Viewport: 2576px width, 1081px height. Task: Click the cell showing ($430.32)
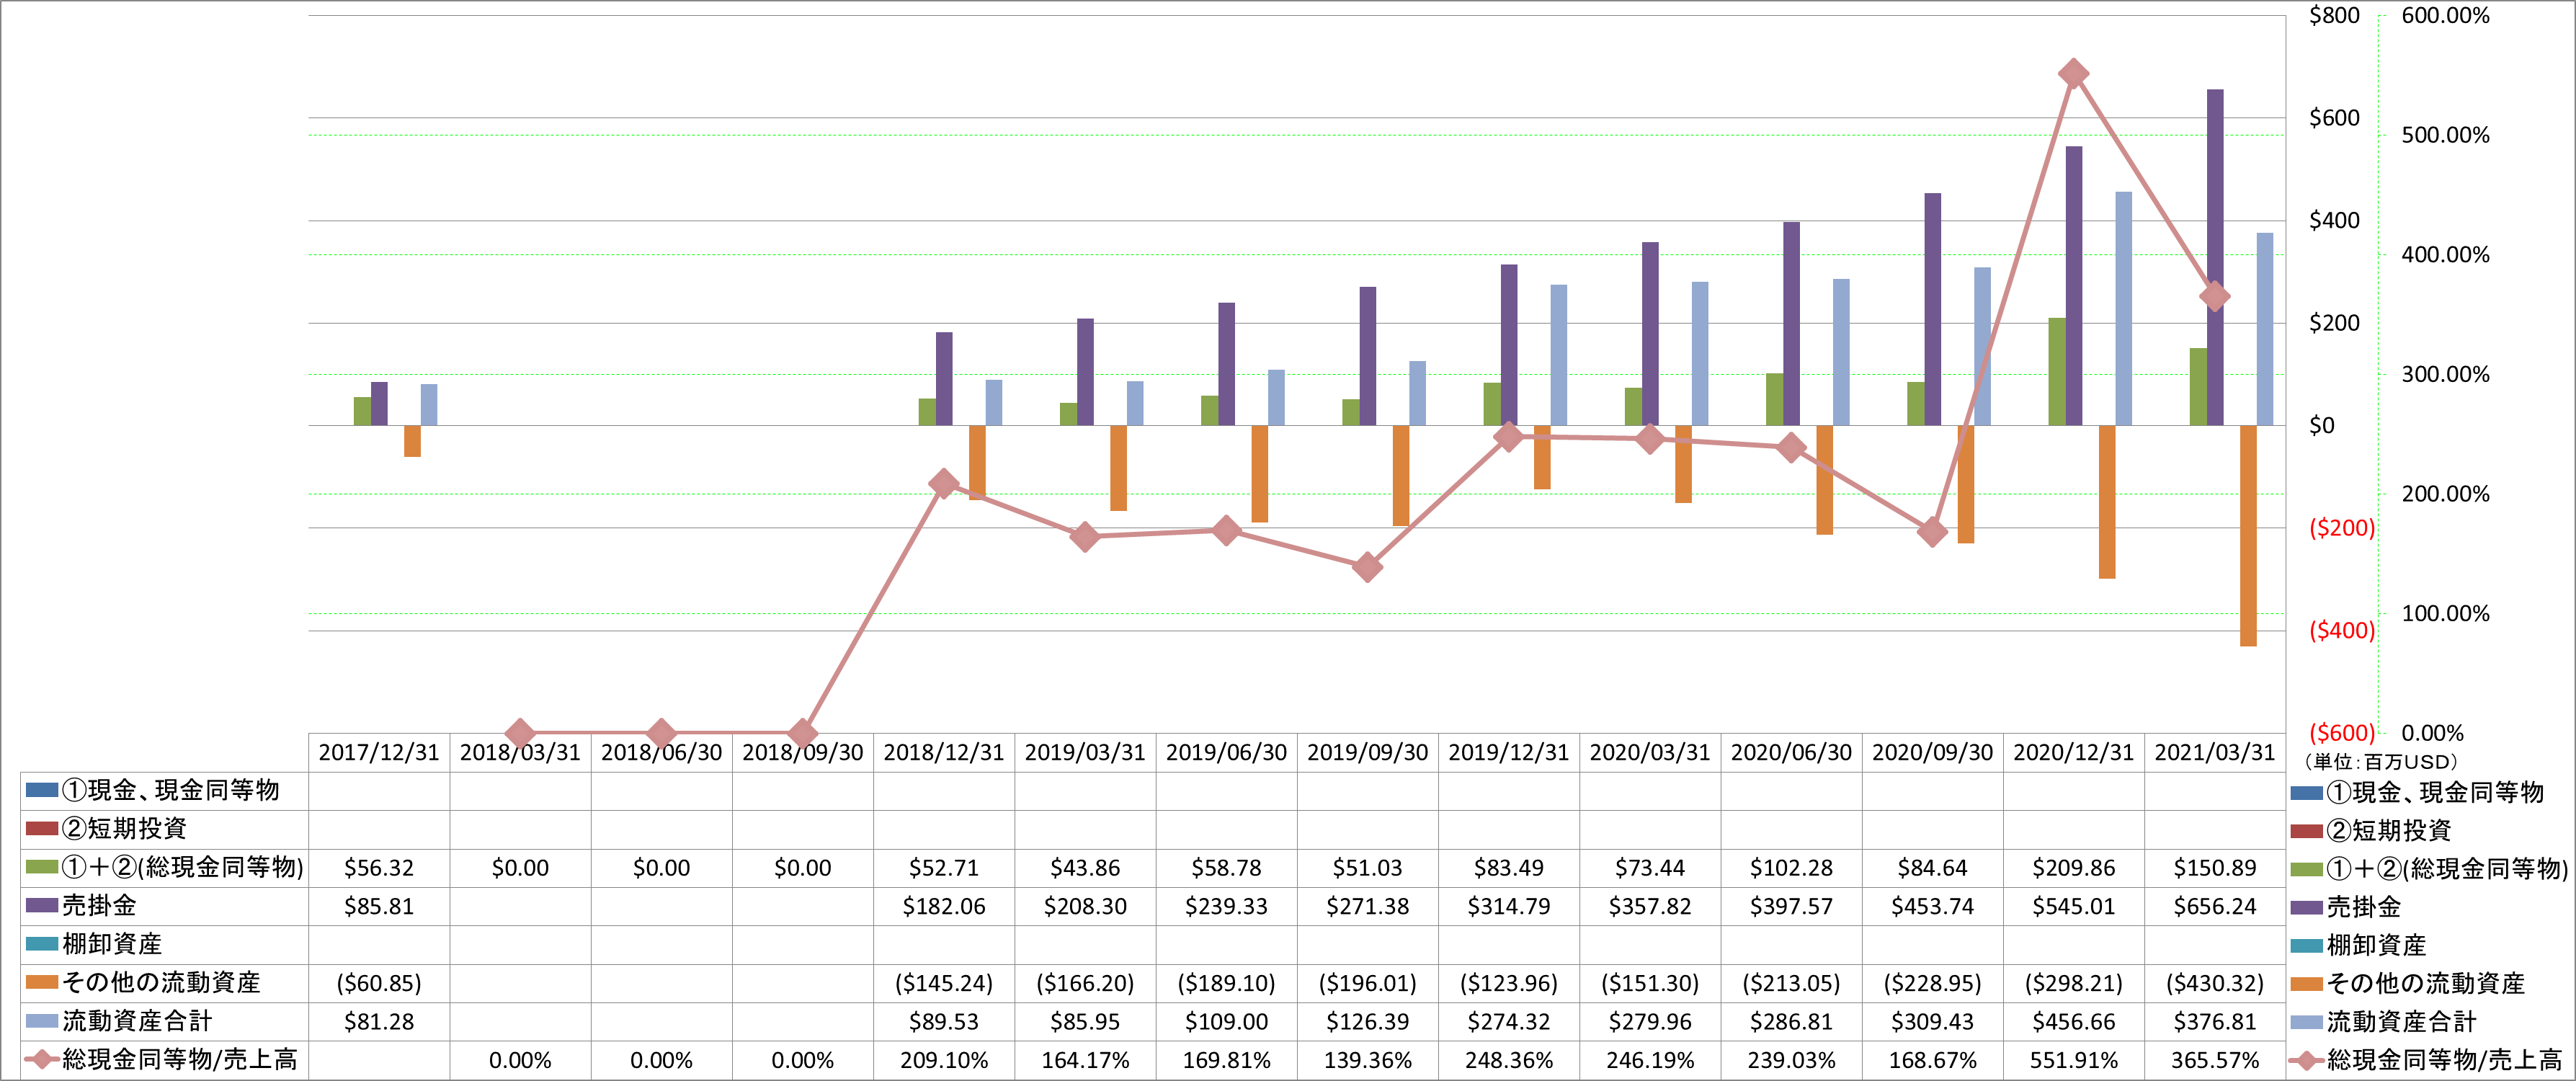click(x=2214, y=984)
